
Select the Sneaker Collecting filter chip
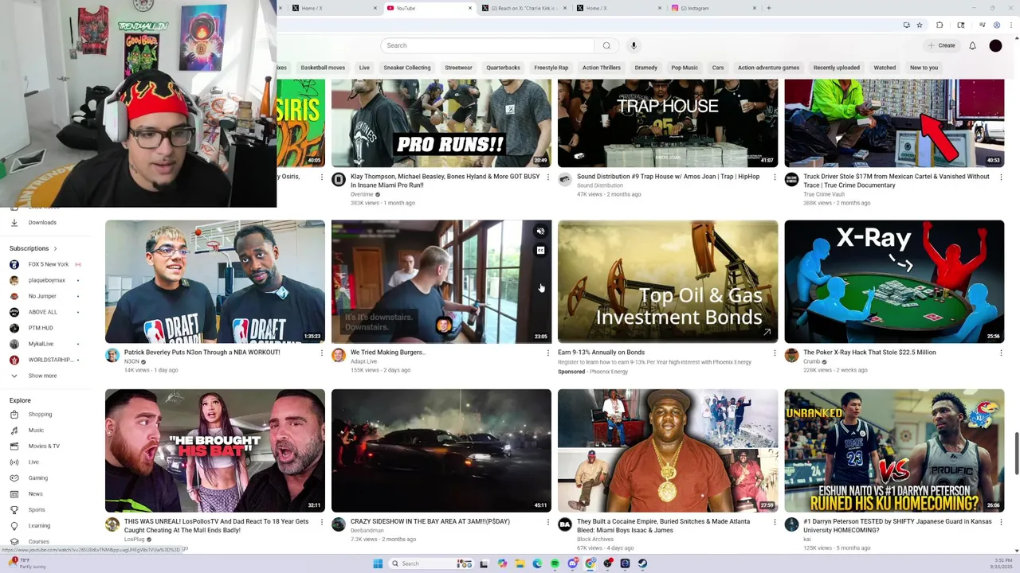407,68
